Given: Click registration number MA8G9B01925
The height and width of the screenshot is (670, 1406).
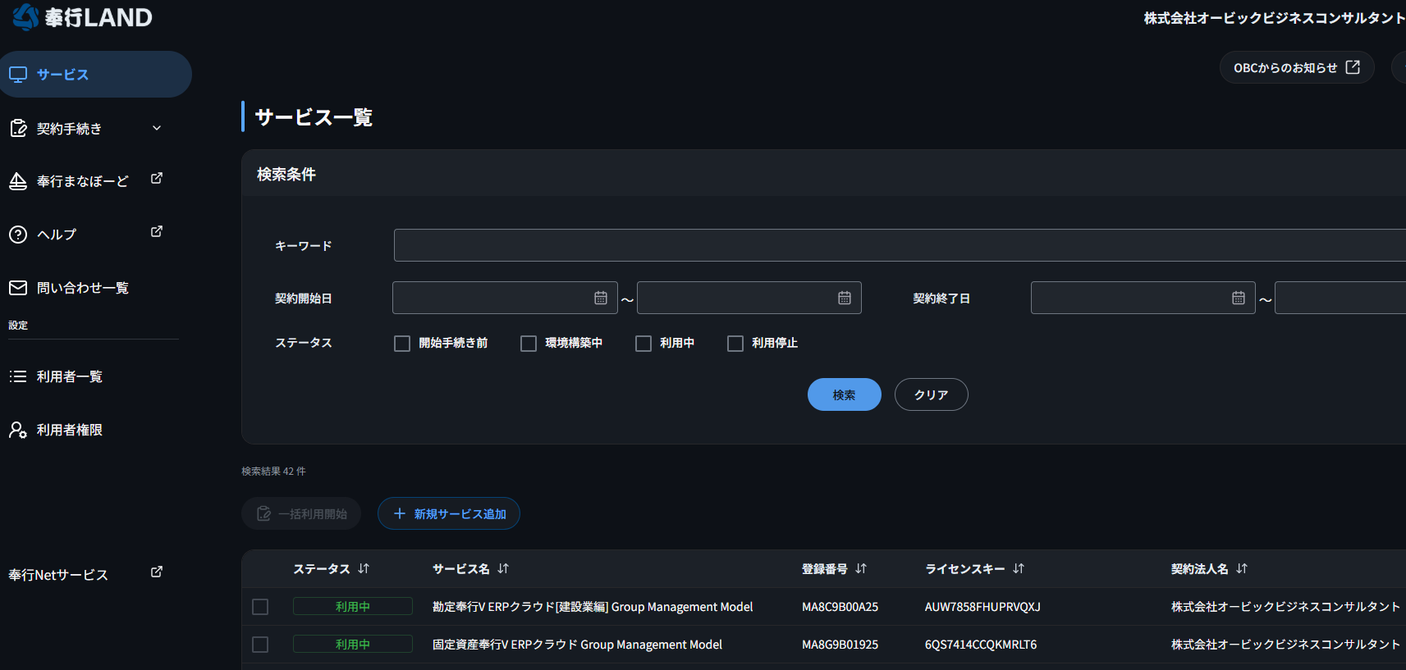Looking at the screenshot, I should [x=840, y=645].
